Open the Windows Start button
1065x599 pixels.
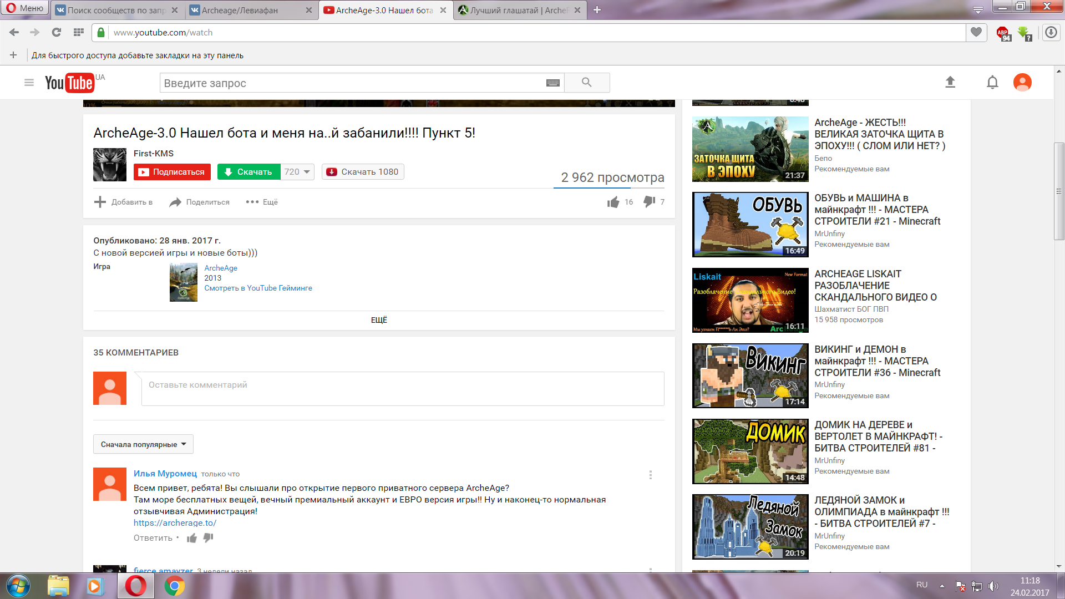[x=18, y=586]
